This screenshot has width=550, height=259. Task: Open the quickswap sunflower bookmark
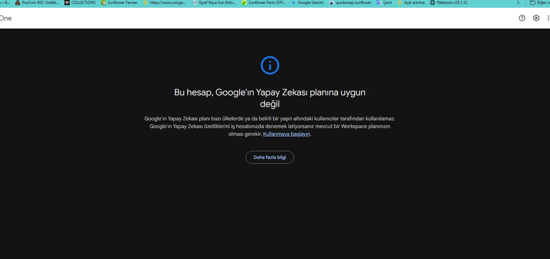pos(350,3)
